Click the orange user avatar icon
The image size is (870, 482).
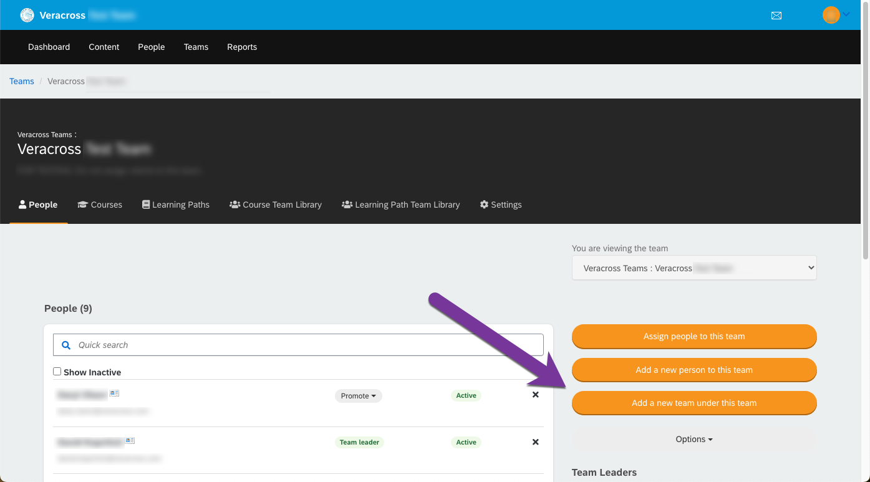click(x=831, y=15)
